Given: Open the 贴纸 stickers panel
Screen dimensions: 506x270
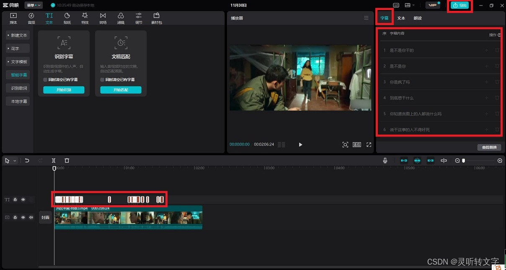Looking at the screenshot, I should 67,18.
